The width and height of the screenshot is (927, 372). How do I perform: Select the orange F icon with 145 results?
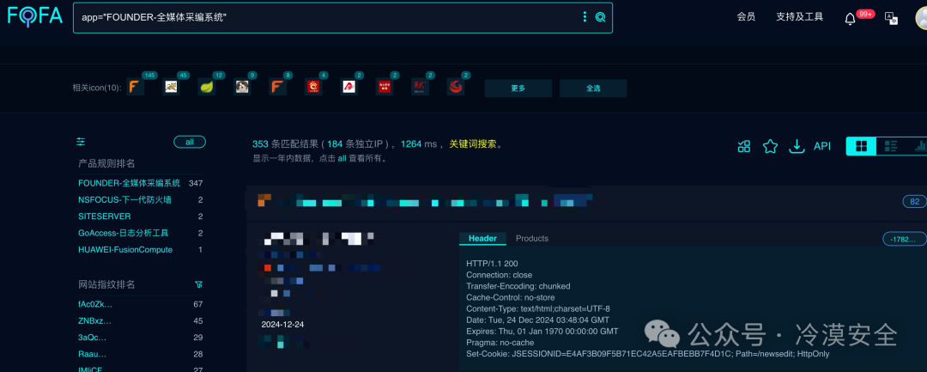tap(136, 87)
